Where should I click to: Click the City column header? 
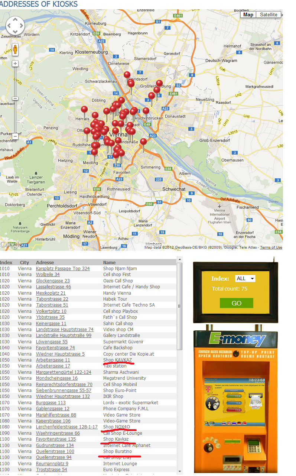click(25, 263)
